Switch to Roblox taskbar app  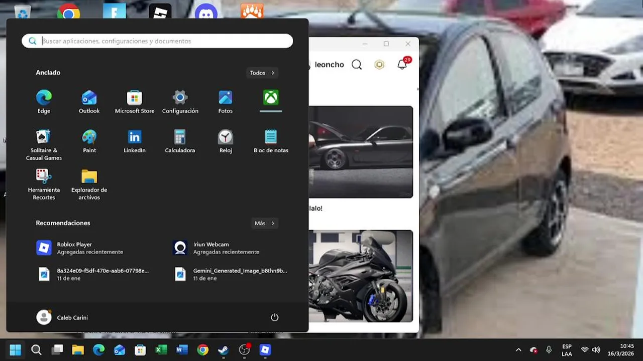pyautogui.click(x=265, y=349)
